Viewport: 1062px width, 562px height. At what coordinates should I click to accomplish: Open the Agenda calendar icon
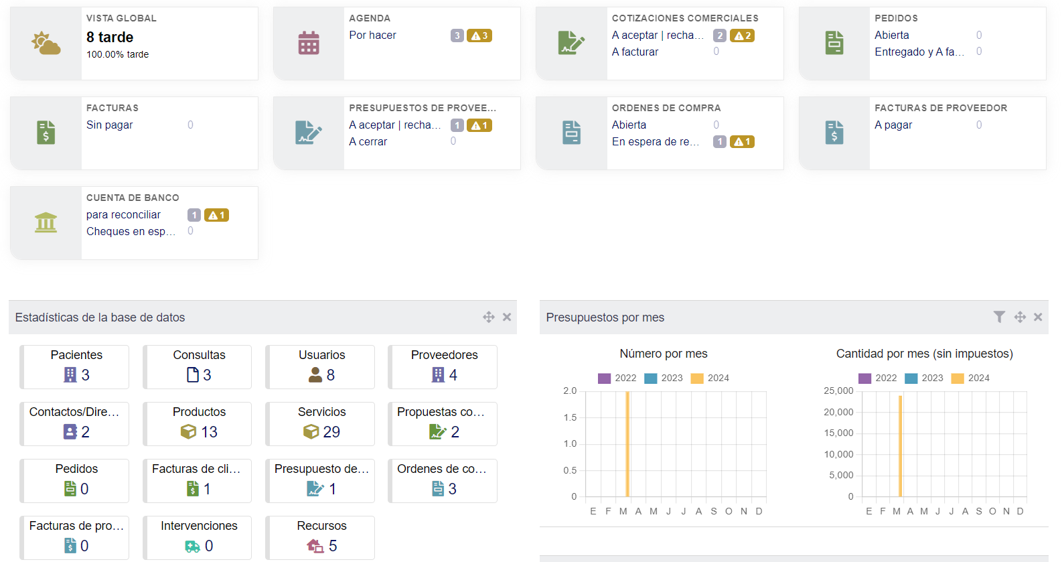click(x=309, y=44)
